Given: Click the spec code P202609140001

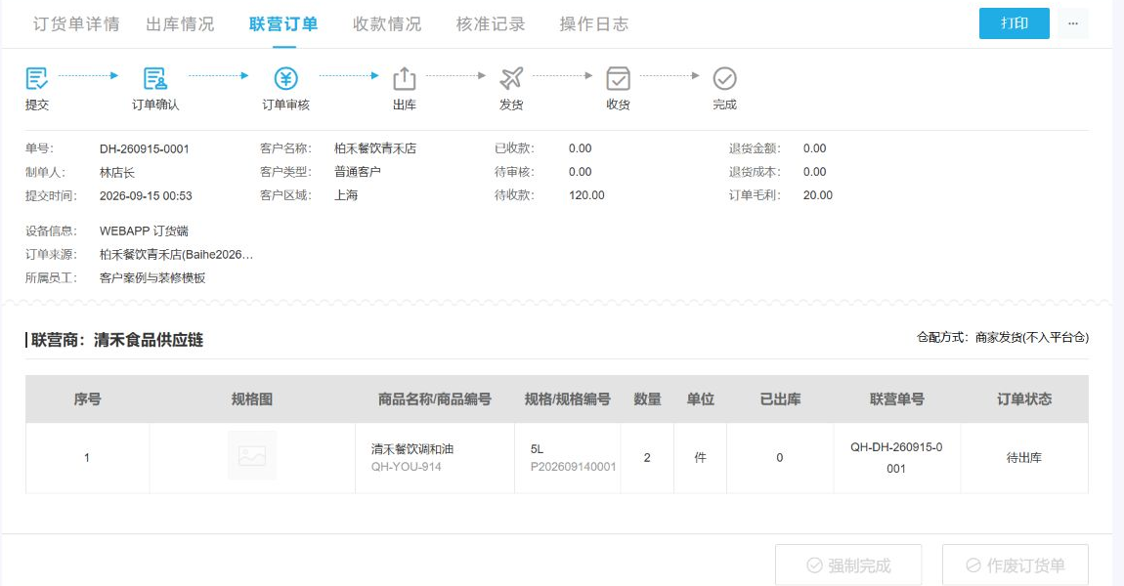Looking at the screenshot, I should [574, 467].
